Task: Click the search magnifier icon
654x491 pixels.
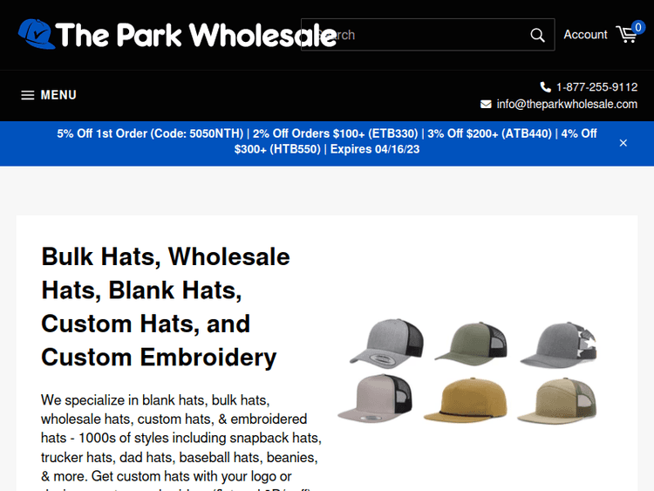Action: (x=537, y=35)
